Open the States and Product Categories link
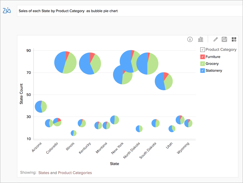This screenshot has height=183, width=243. tap(65, 173)
